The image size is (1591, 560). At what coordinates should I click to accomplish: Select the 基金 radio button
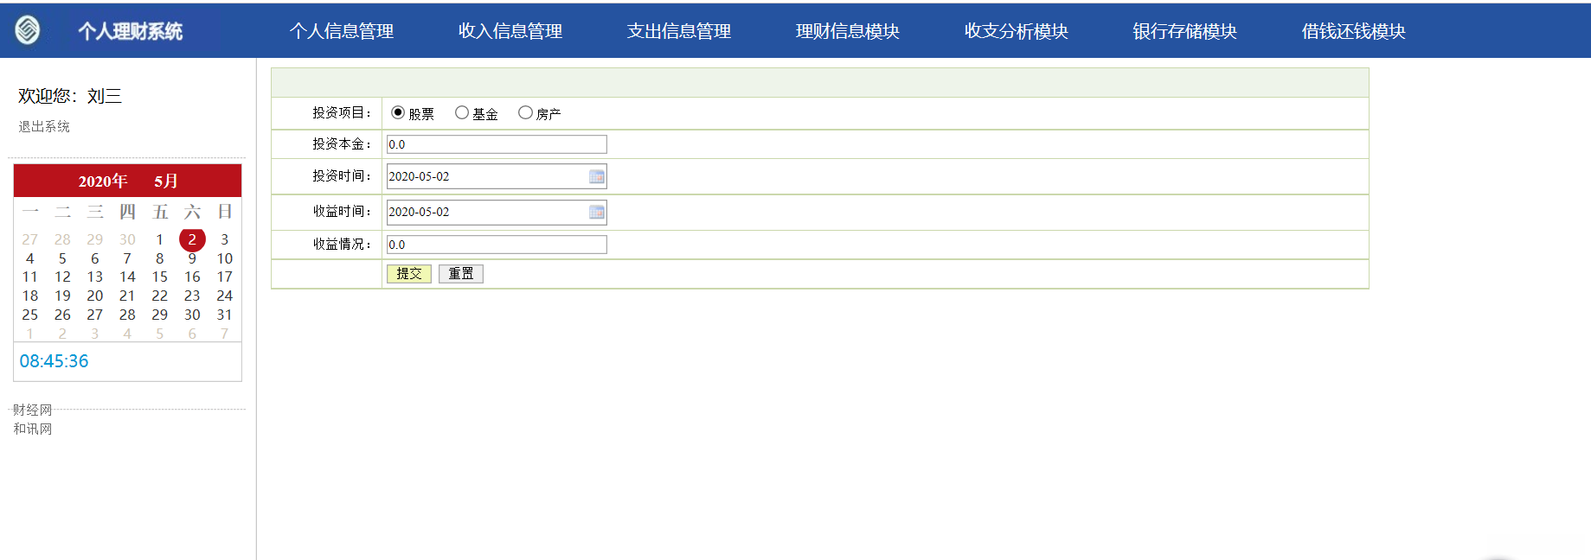tap(462, 112)
